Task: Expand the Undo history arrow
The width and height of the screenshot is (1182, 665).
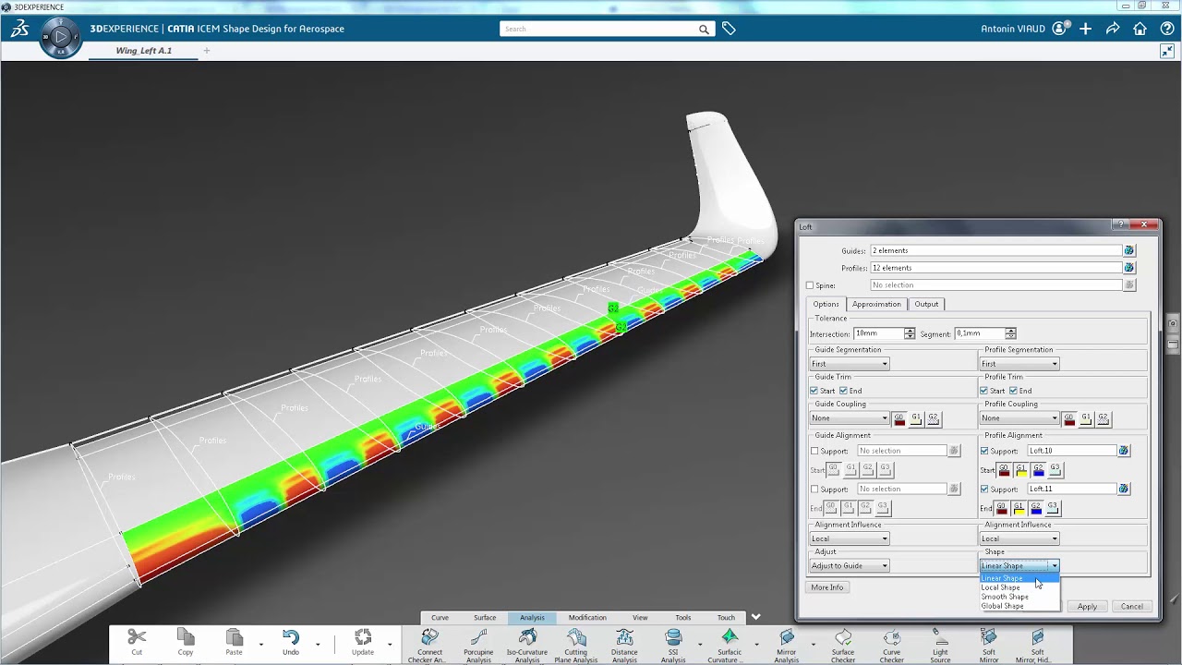Action: coord(318,644)
